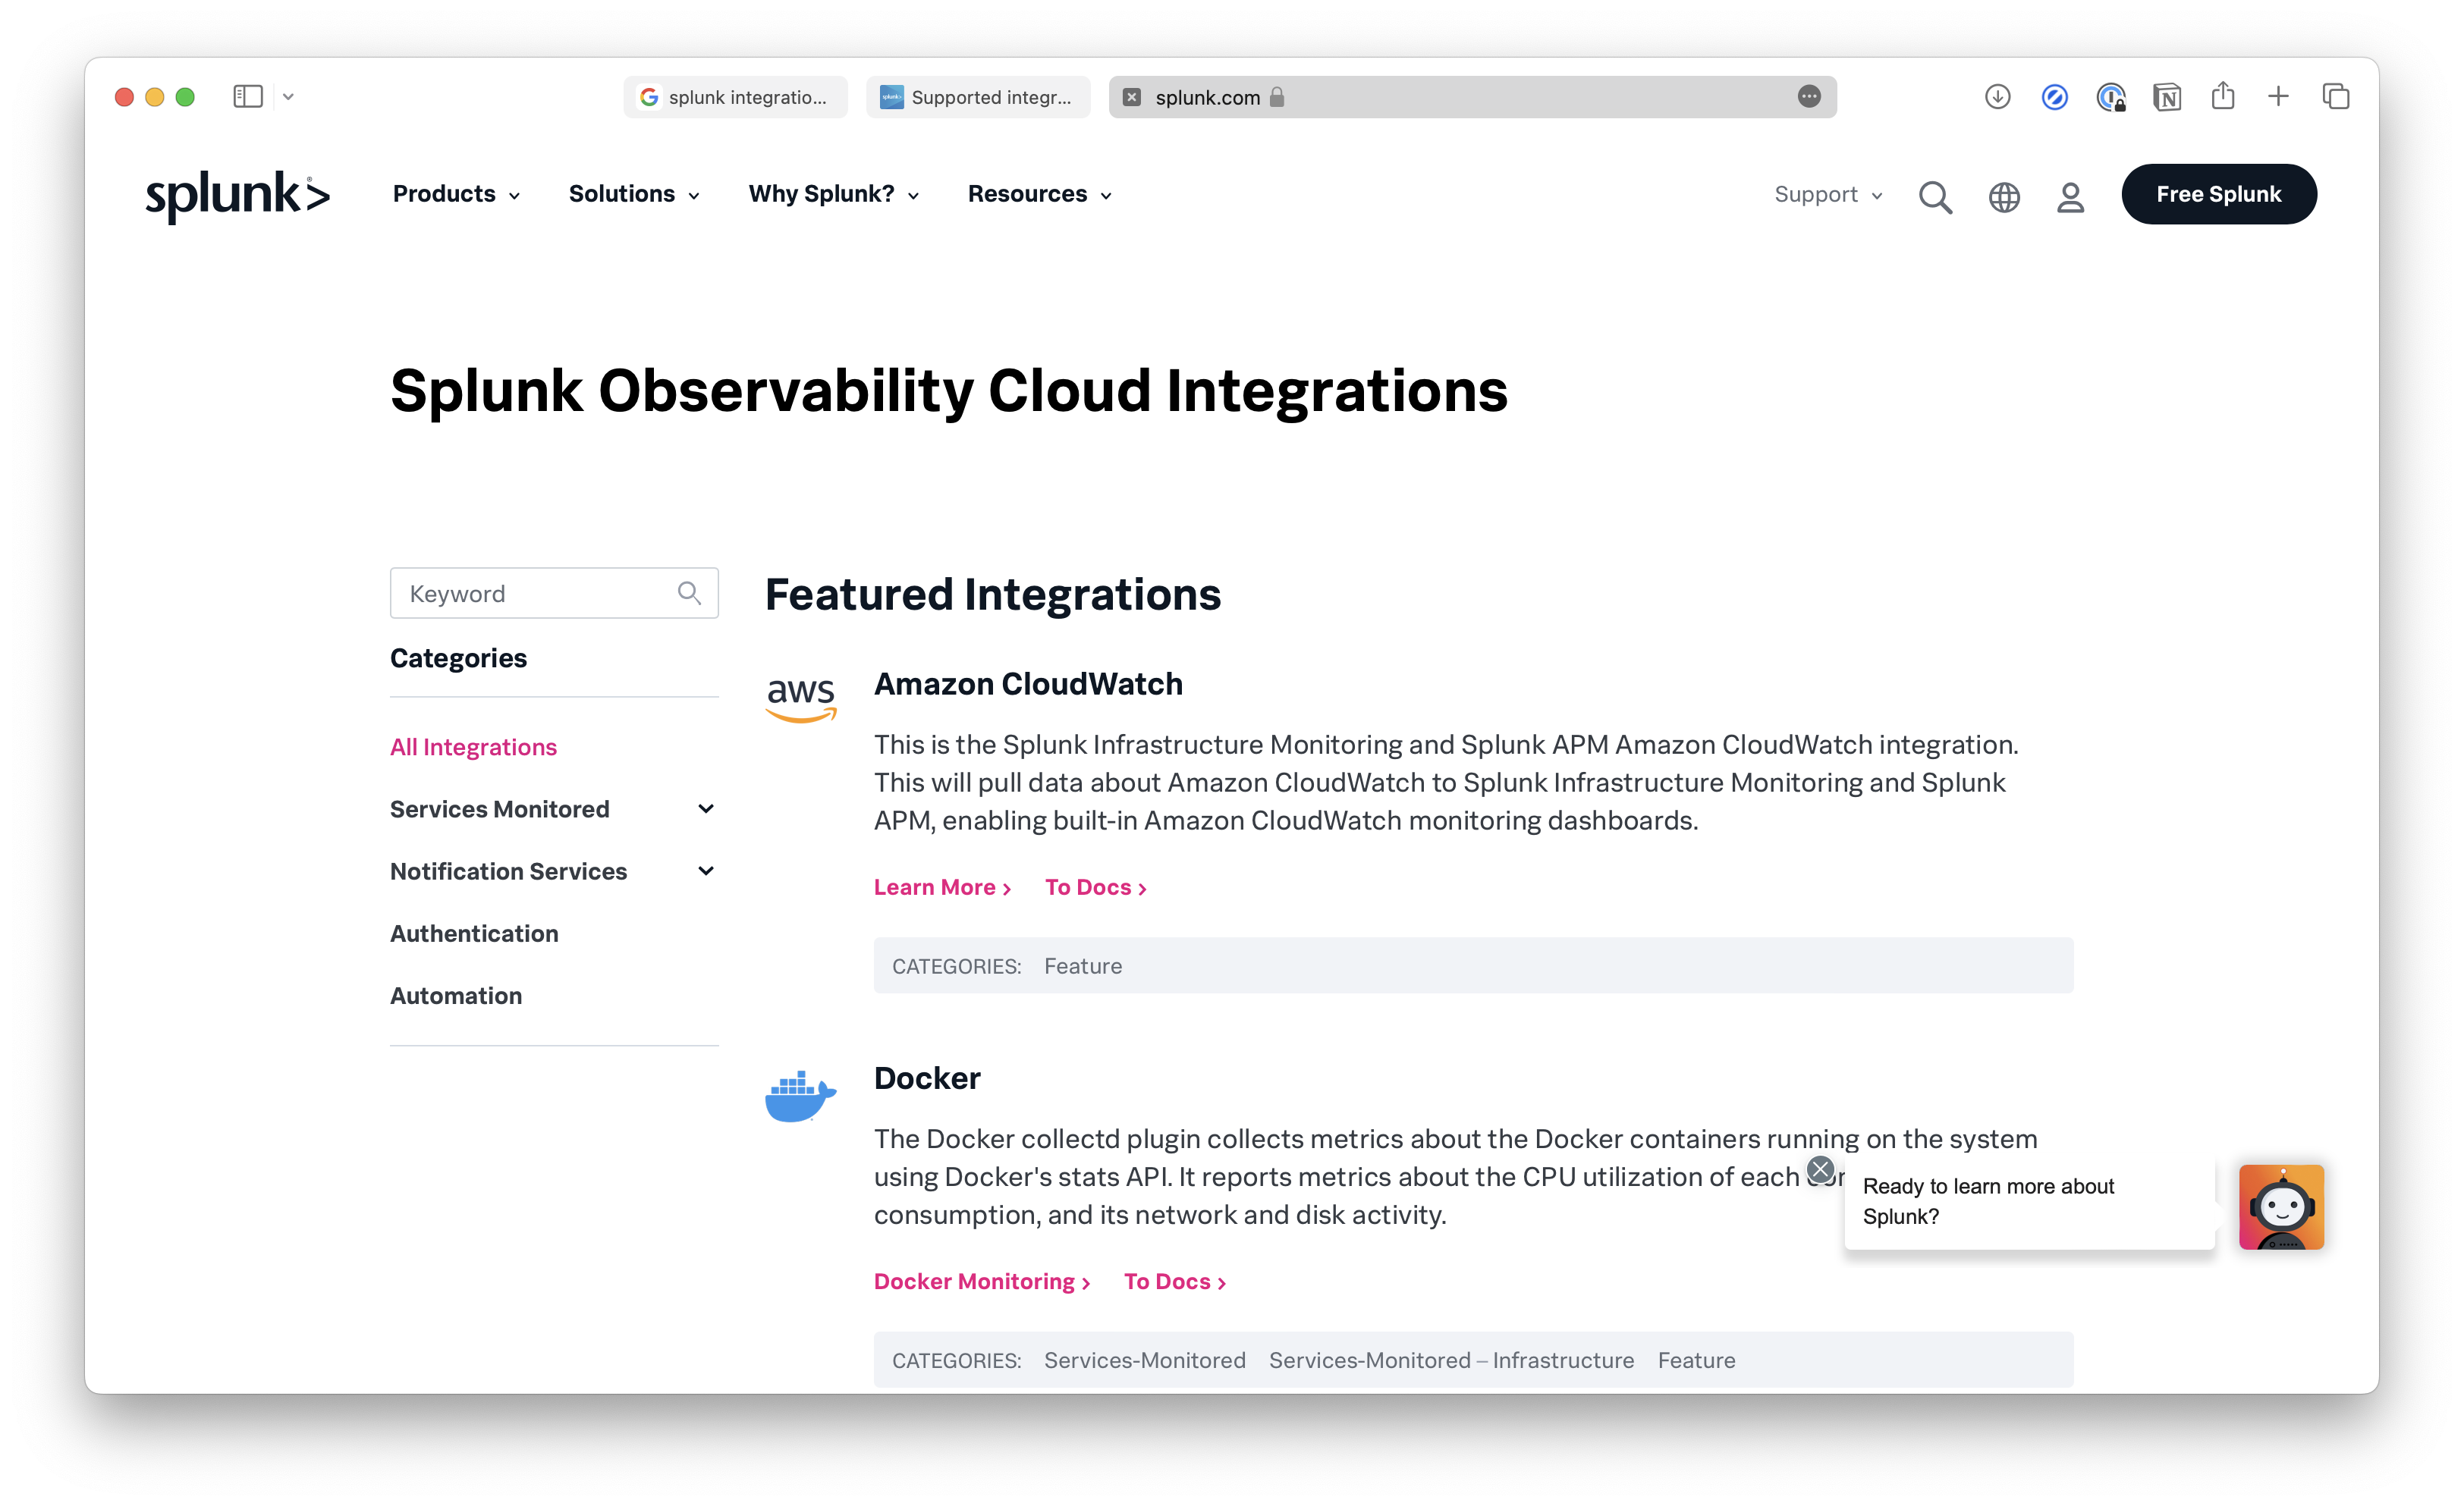The height and width of the screenshot is (1506, 2464).
Task: Click the Ready to learn more chat bubble
Action: [2029, 1201]
